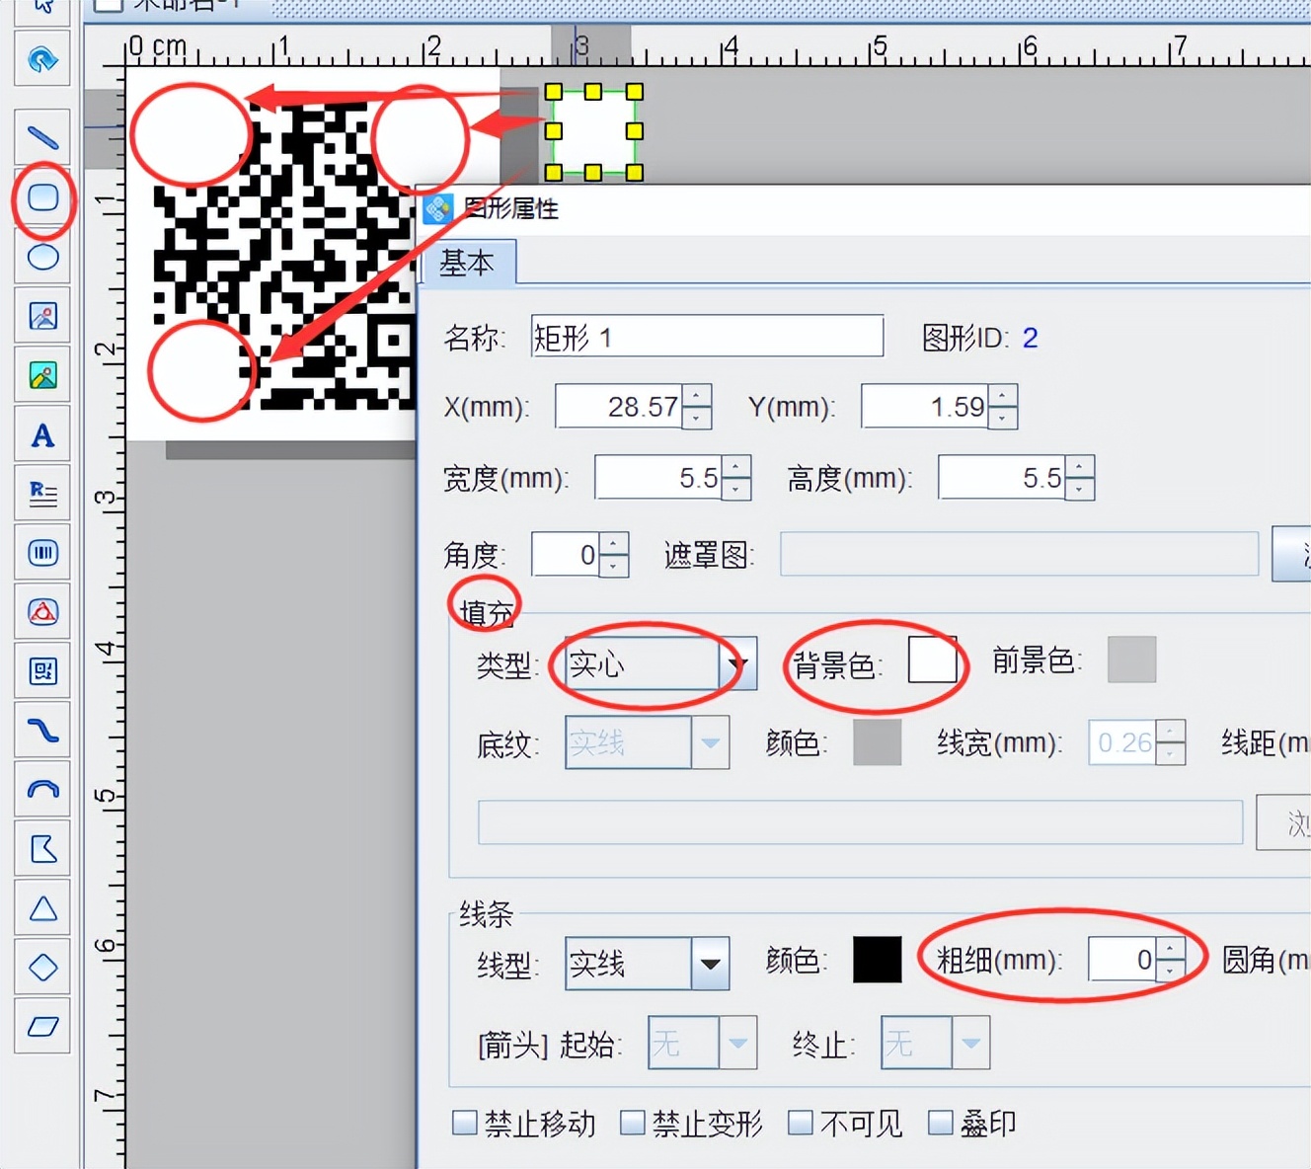Click the 图形属性 dialog title icon
This screenshot has width=1311, height=1169.
pos(437,209)
